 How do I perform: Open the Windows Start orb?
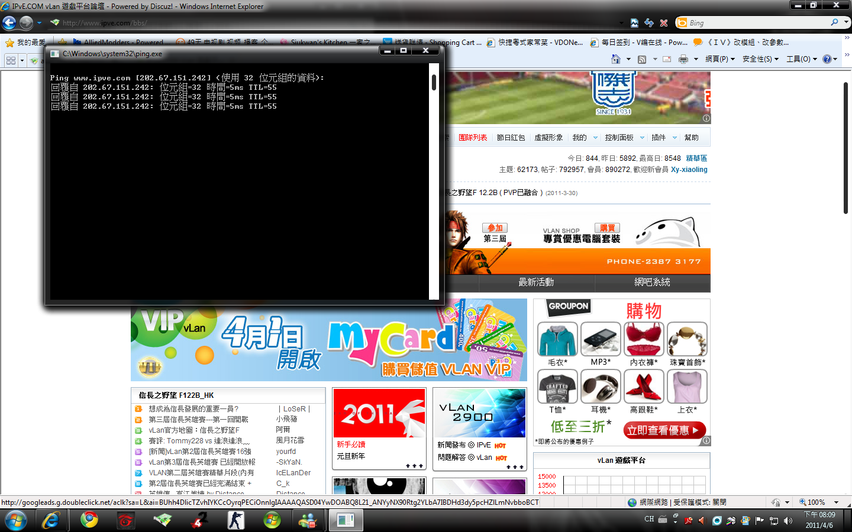[15, 520]
